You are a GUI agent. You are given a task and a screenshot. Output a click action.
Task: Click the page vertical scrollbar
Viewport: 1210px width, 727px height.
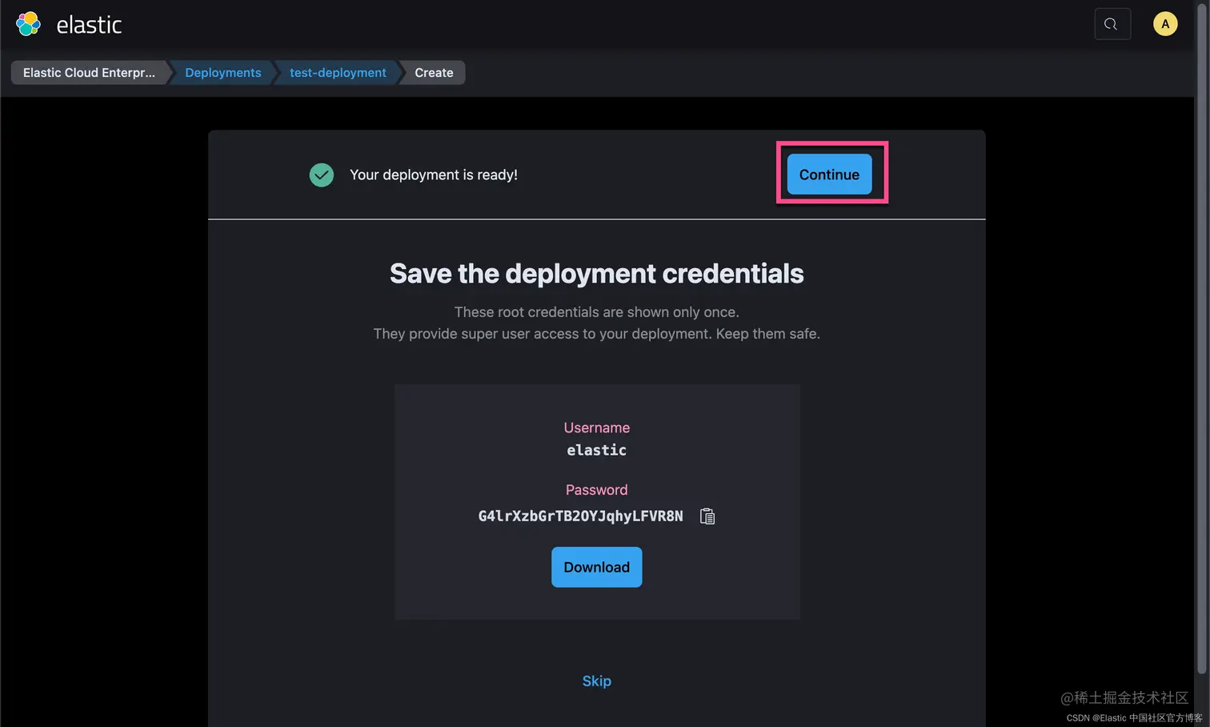coord(1202,340)
